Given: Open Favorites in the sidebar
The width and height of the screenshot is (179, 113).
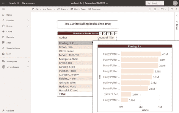Looking at the screenshot, I should (x=10, y=20).
